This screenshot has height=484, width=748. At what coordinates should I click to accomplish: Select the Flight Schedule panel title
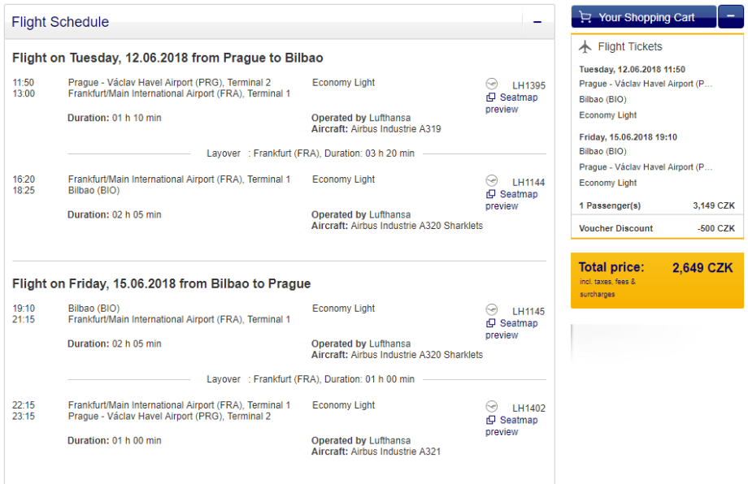click(x=60, y=22)
